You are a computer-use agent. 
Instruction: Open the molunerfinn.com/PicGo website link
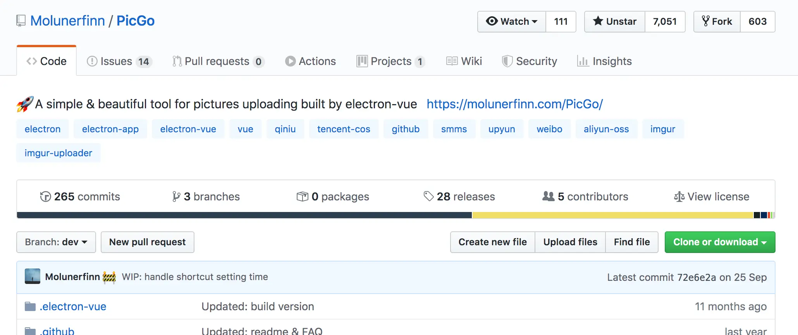pos(514,104)
